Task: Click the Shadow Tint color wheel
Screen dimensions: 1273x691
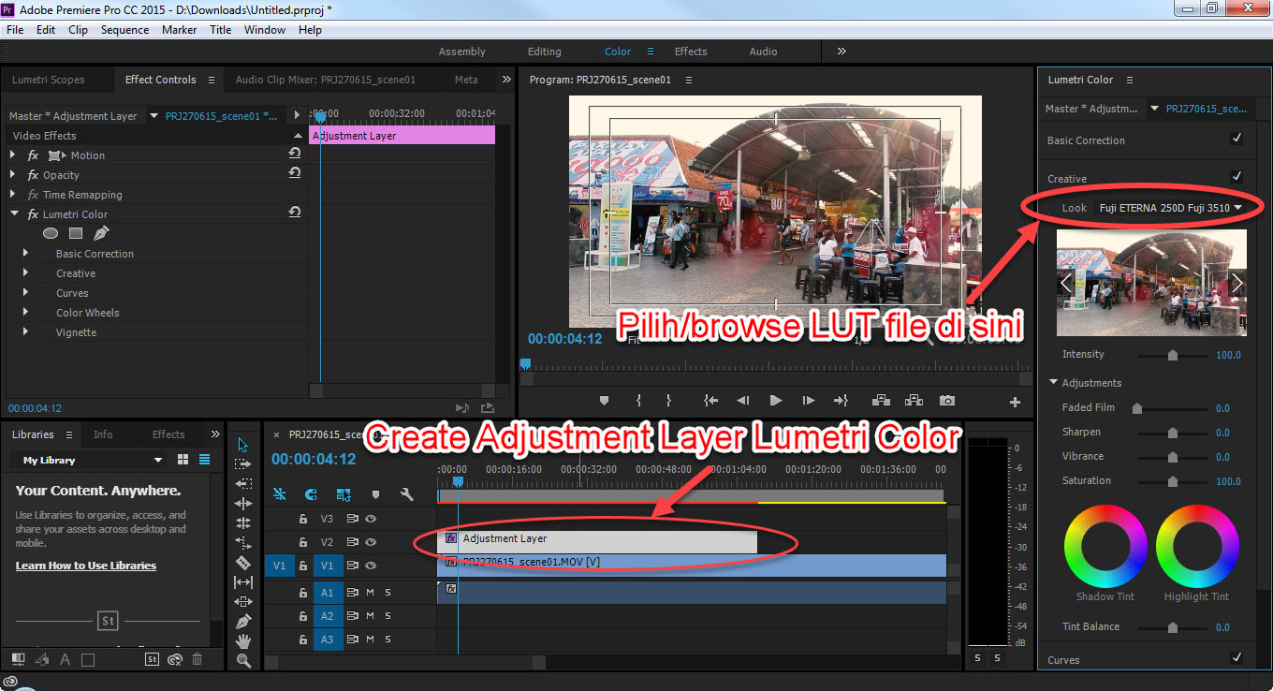Action: [x=1105, y=545]
